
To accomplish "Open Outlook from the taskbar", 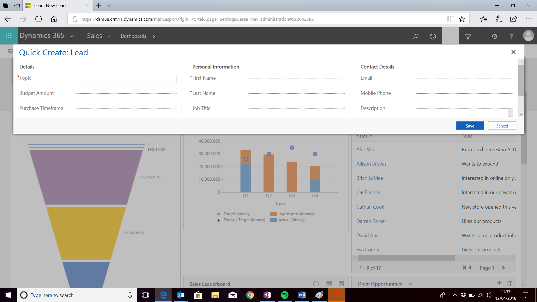I will 180,295.
